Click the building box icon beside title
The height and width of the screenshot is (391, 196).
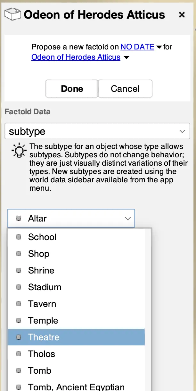tap(13, 15)
